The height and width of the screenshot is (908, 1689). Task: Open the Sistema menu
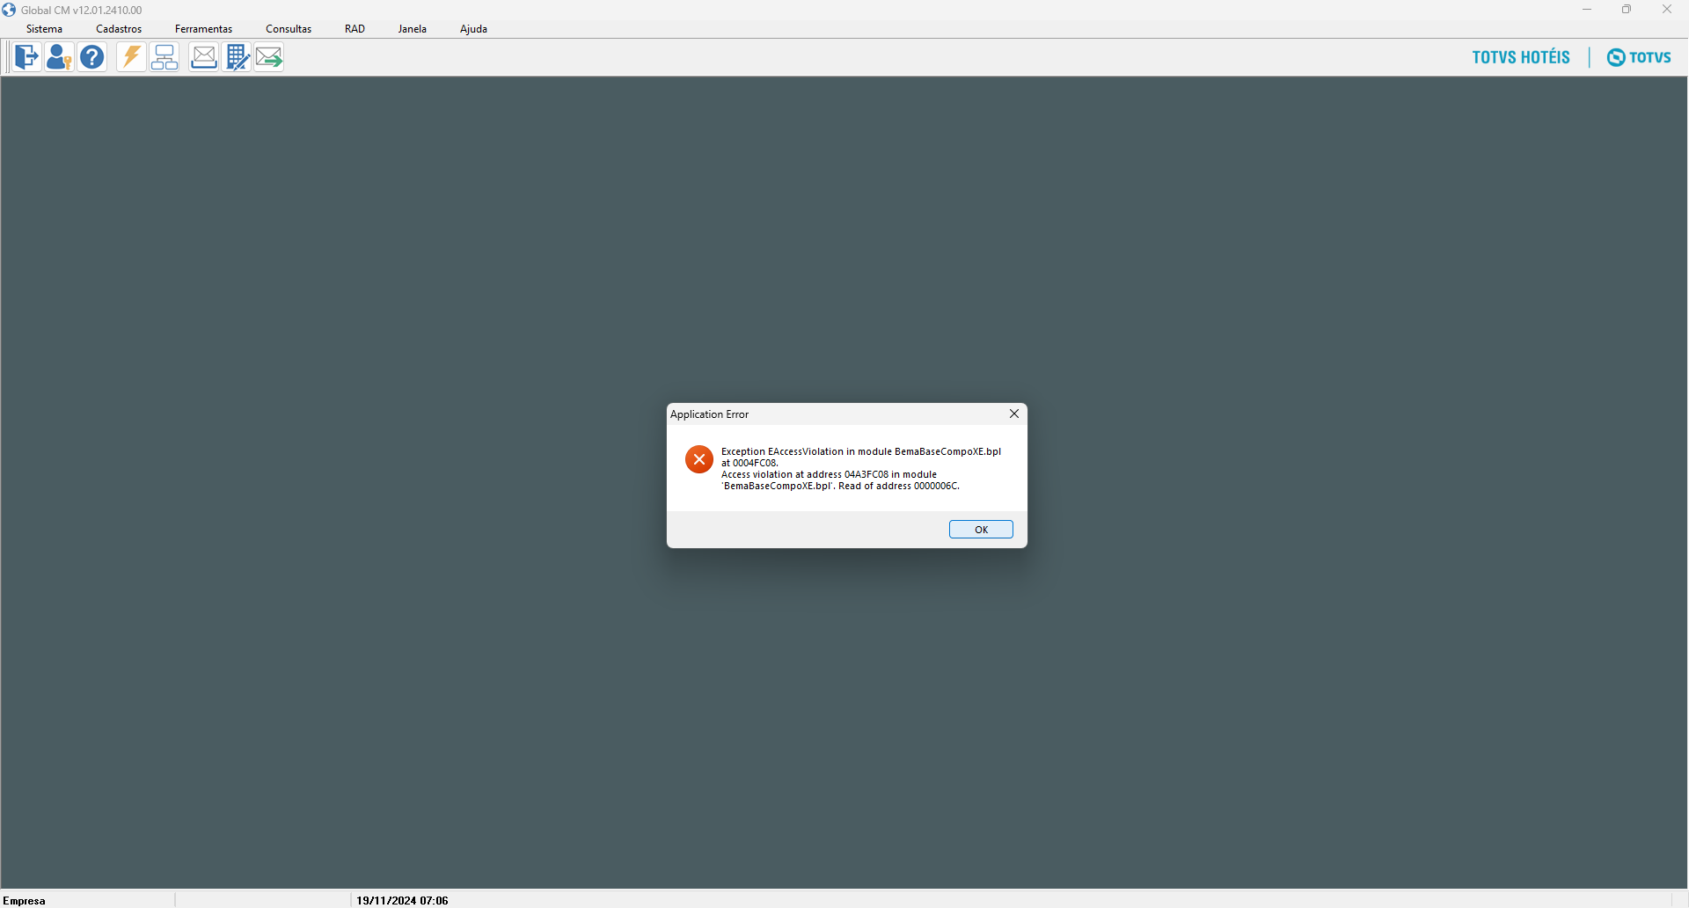(45, 29)
